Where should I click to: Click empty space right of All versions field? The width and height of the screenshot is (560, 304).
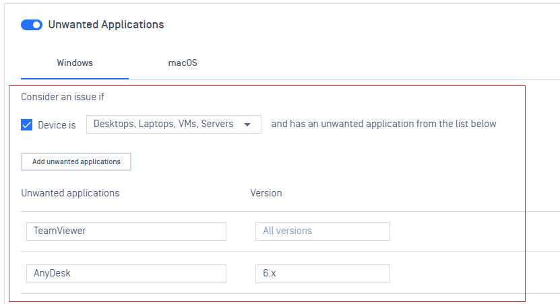click(x=457, y=231)
